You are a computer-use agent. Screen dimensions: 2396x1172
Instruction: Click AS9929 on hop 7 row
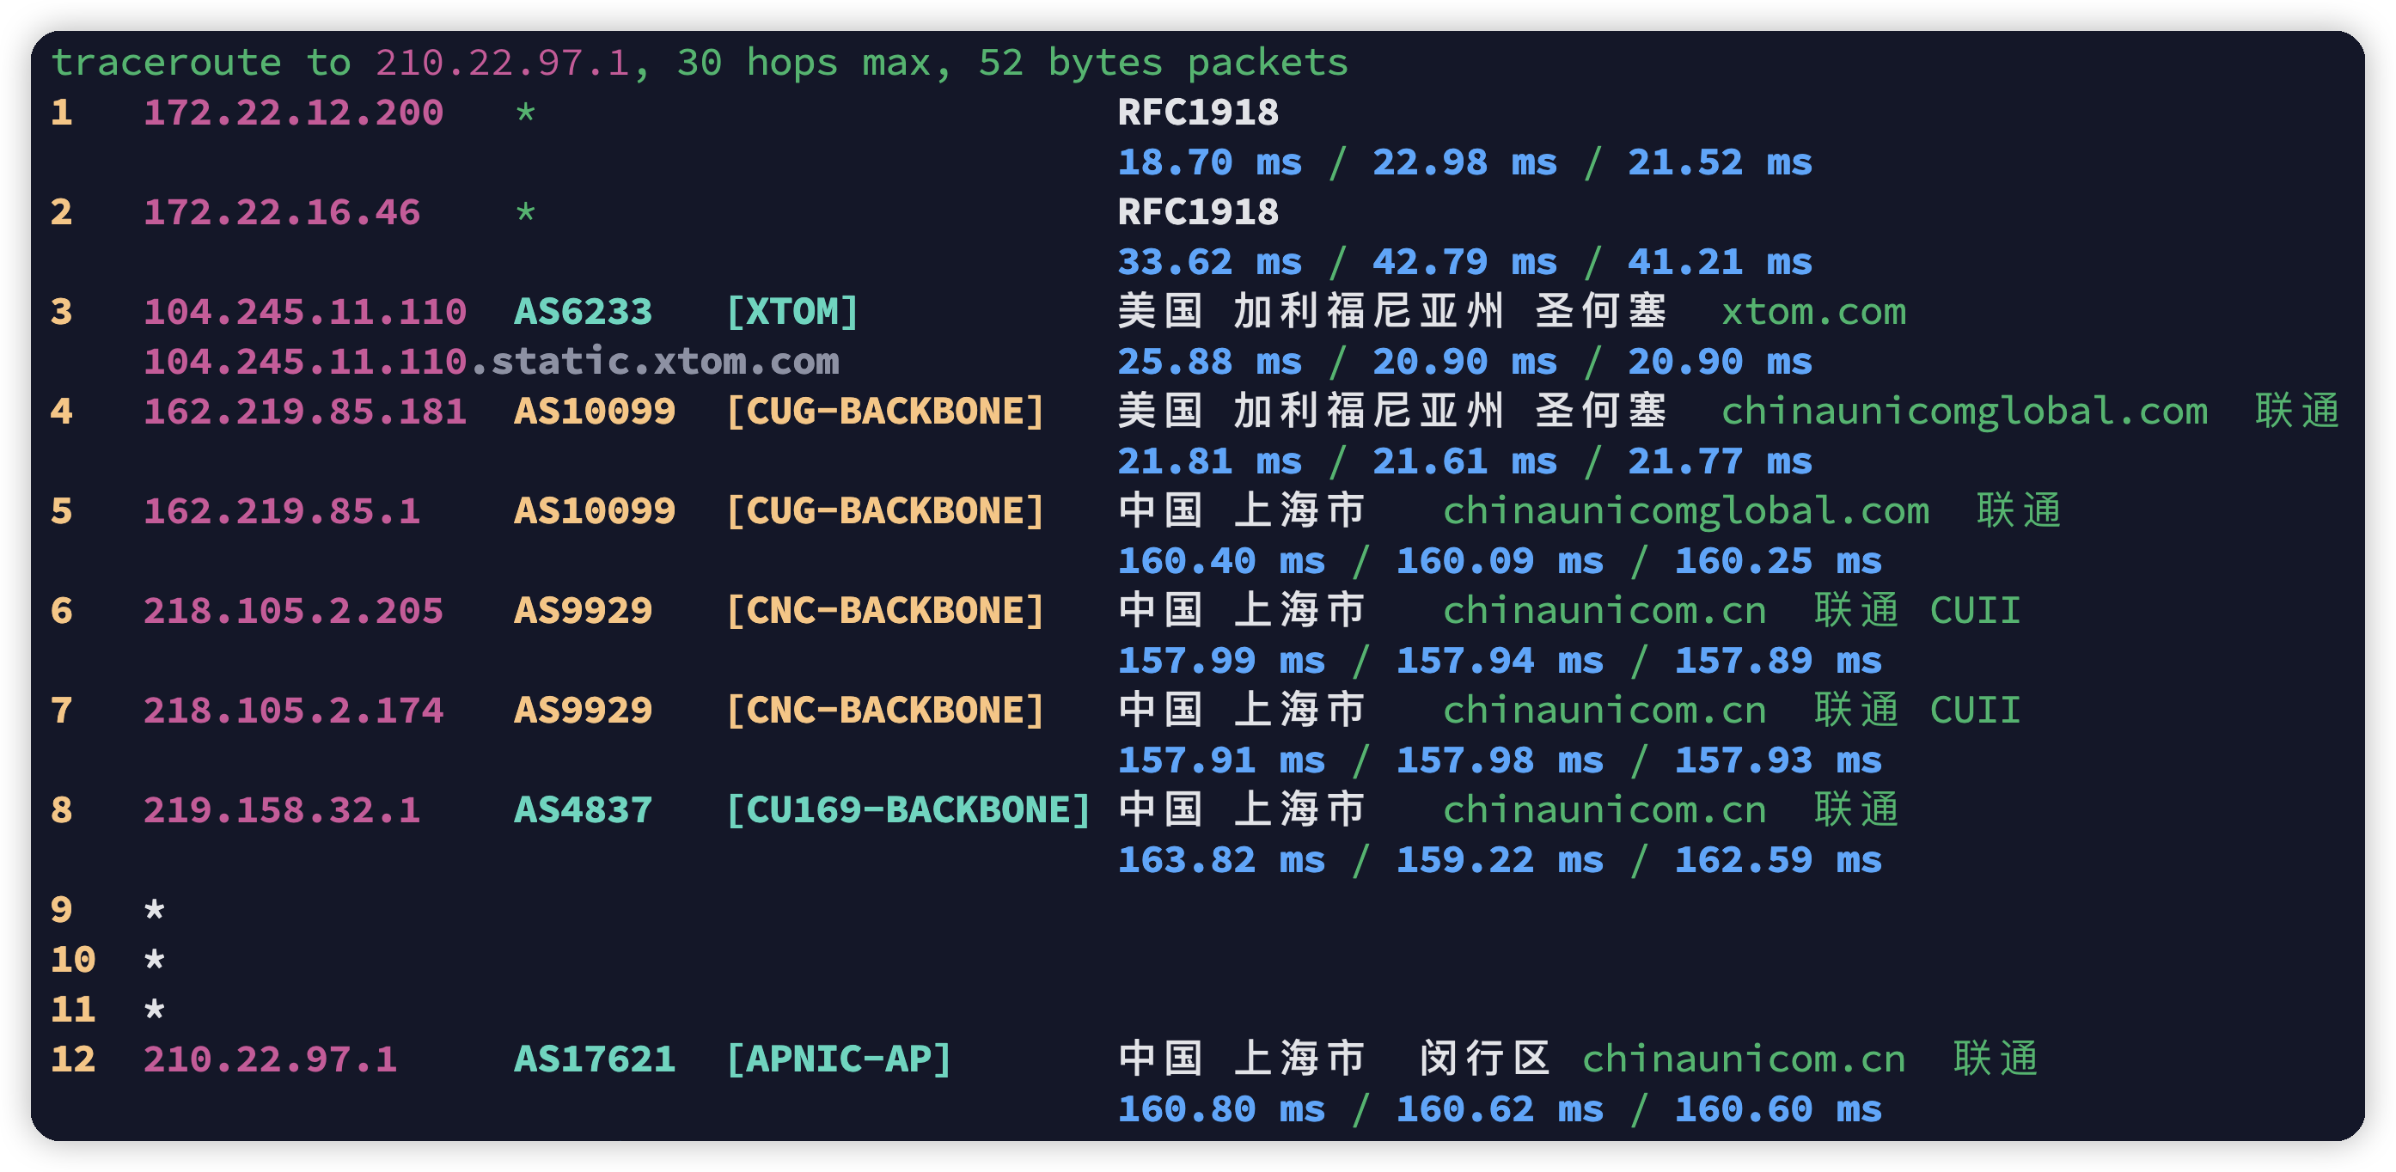pos(584,711)
